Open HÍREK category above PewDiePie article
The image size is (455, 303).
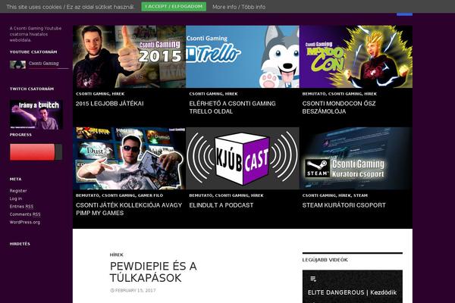pyautogui.click(x=117, y=255)
